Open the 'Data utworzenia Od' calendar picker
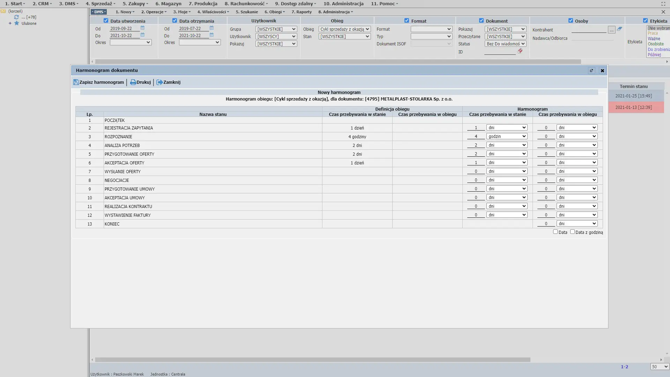Image resolution: width=670 pixels, height=377 pixels. [142, 28]
